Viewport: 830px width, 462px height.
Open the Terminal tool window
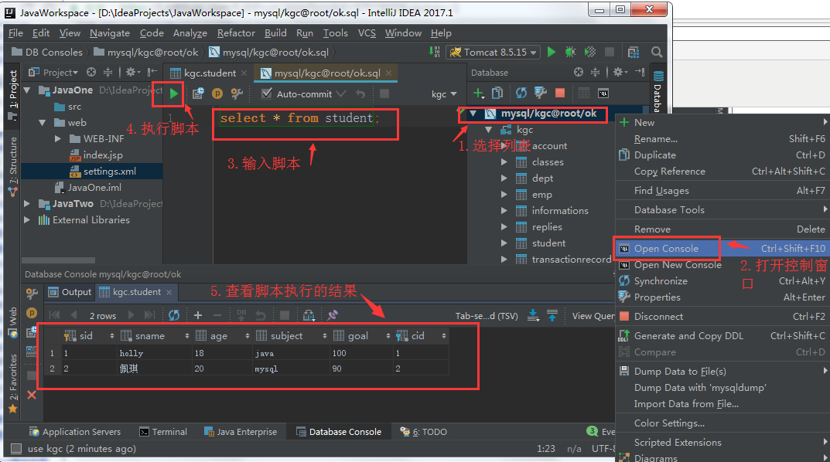click(163, 432)
